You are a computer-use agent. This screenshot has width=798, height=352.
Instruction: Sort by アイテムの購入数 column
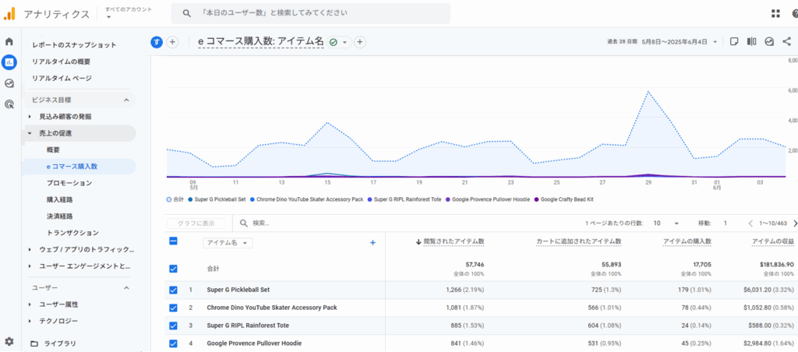click(x=687, y=242)
